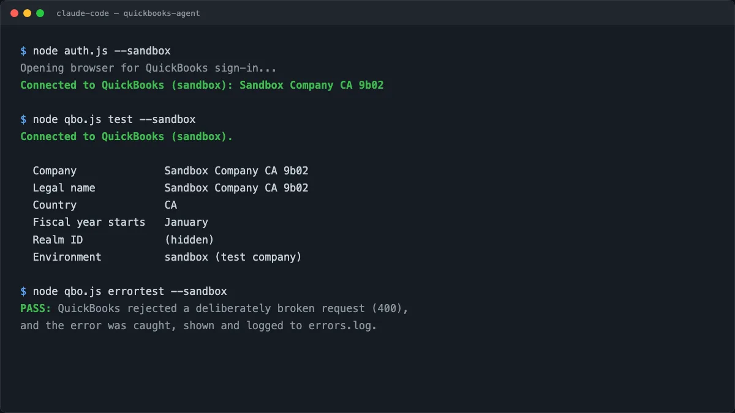Image resolution: width=735 pixels, height=413 pixels.
Task: Click the '(hidden)' Realm ID value
Action: [x=189, y=239]
